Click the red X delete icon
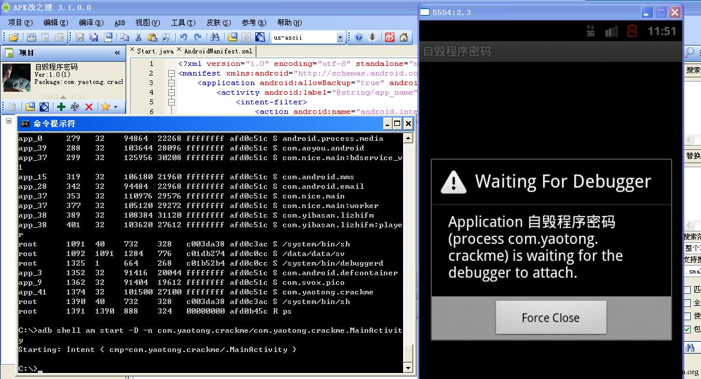Image resolution: width=701 pixels, height=379 pixels. [x=89, y=107]
